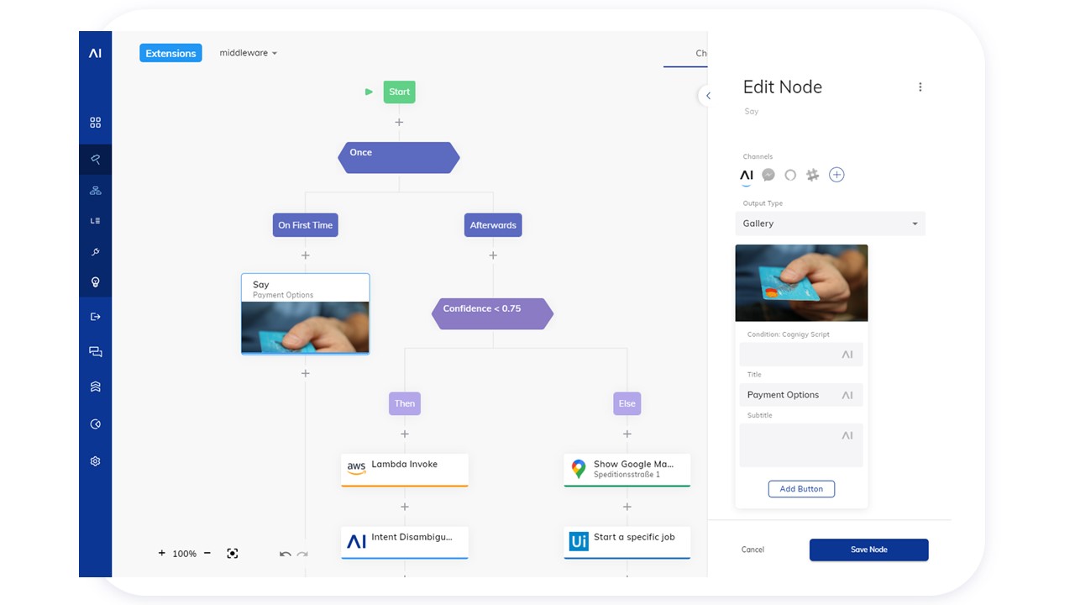Add a new channel with the plus icon
The height and width of the screenshot is (605, 1075).
[x=836, y=175]
